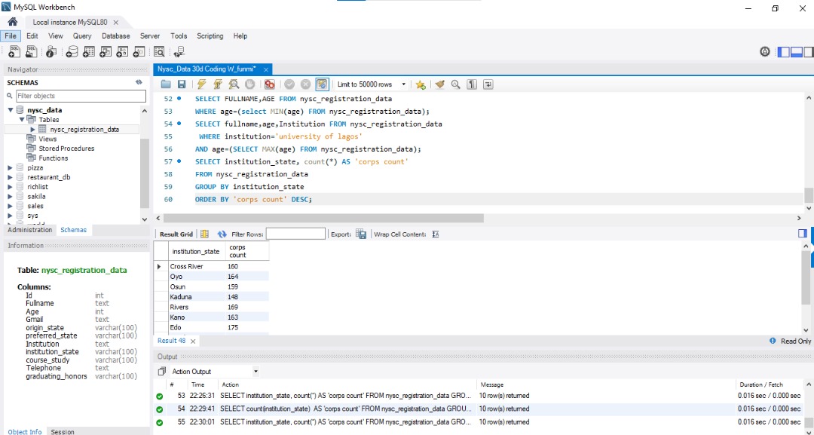This screenshot has height=435, width=814.
Task: Open the Scripting menu
Action: coord(210,36)
